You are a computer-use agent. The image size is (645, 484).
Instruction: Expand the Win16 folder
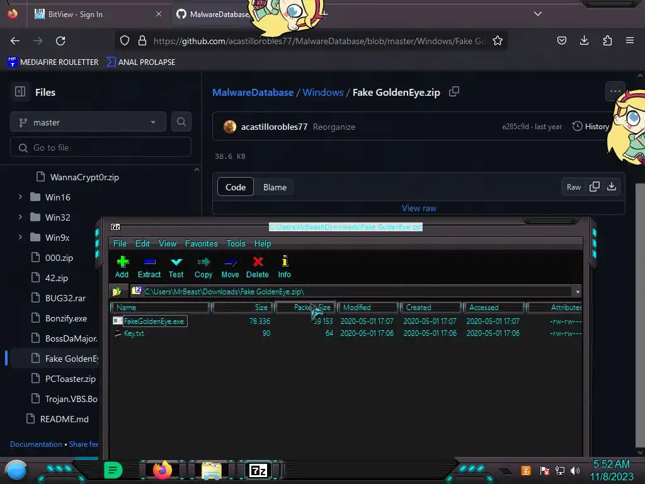pyautogui.click(x=20, y=197)
